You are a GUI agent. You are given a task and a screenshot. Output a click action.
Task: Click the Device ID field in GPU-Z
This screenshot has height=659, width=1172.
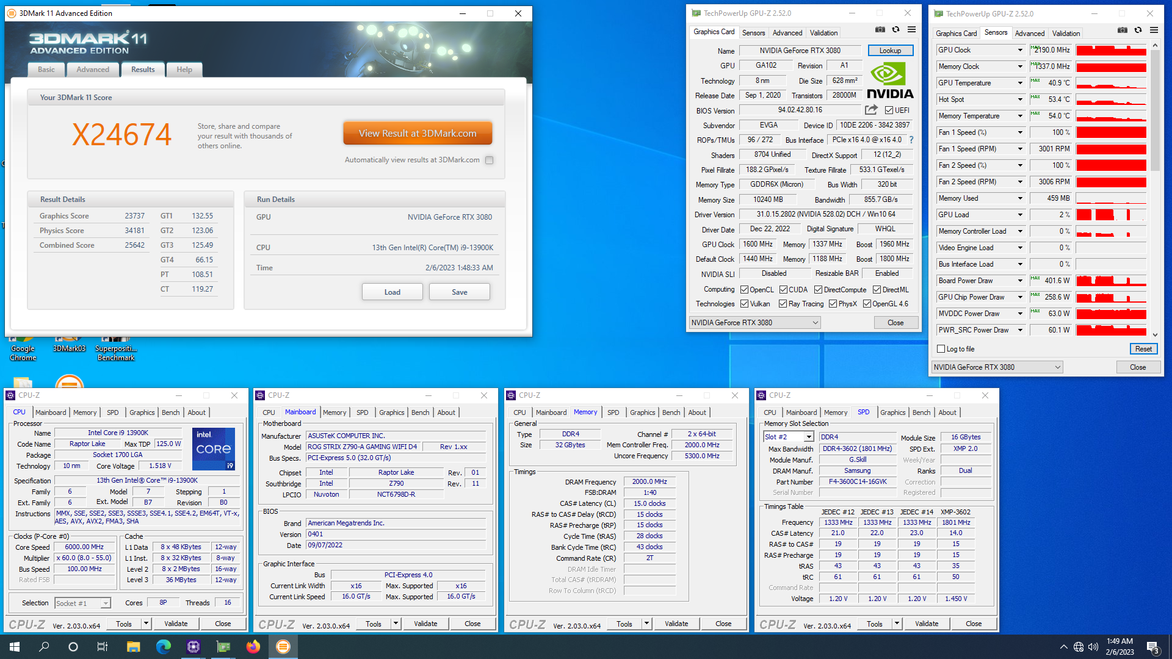(x=875, y=125)
